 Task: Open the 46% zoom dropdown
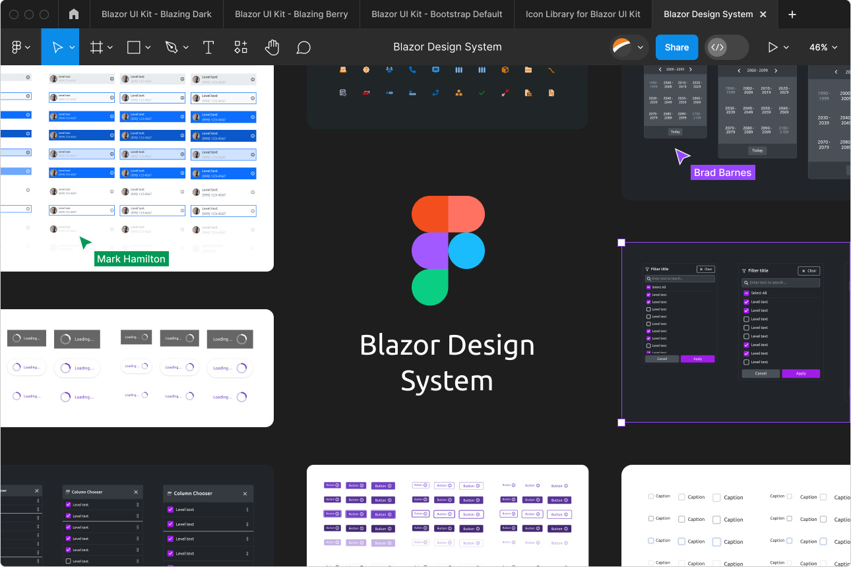point(823,47)
